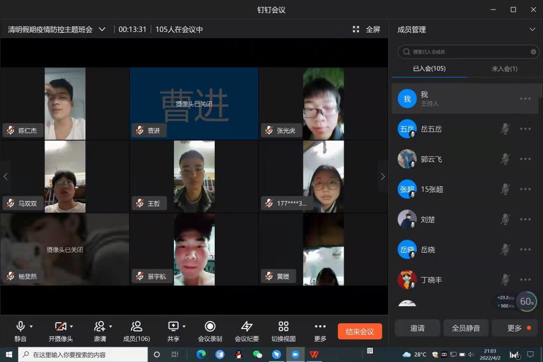This screenshot has height=362, width=543.
Task: Open Task View icon in taskbar
Action: [x=175, y=355]
